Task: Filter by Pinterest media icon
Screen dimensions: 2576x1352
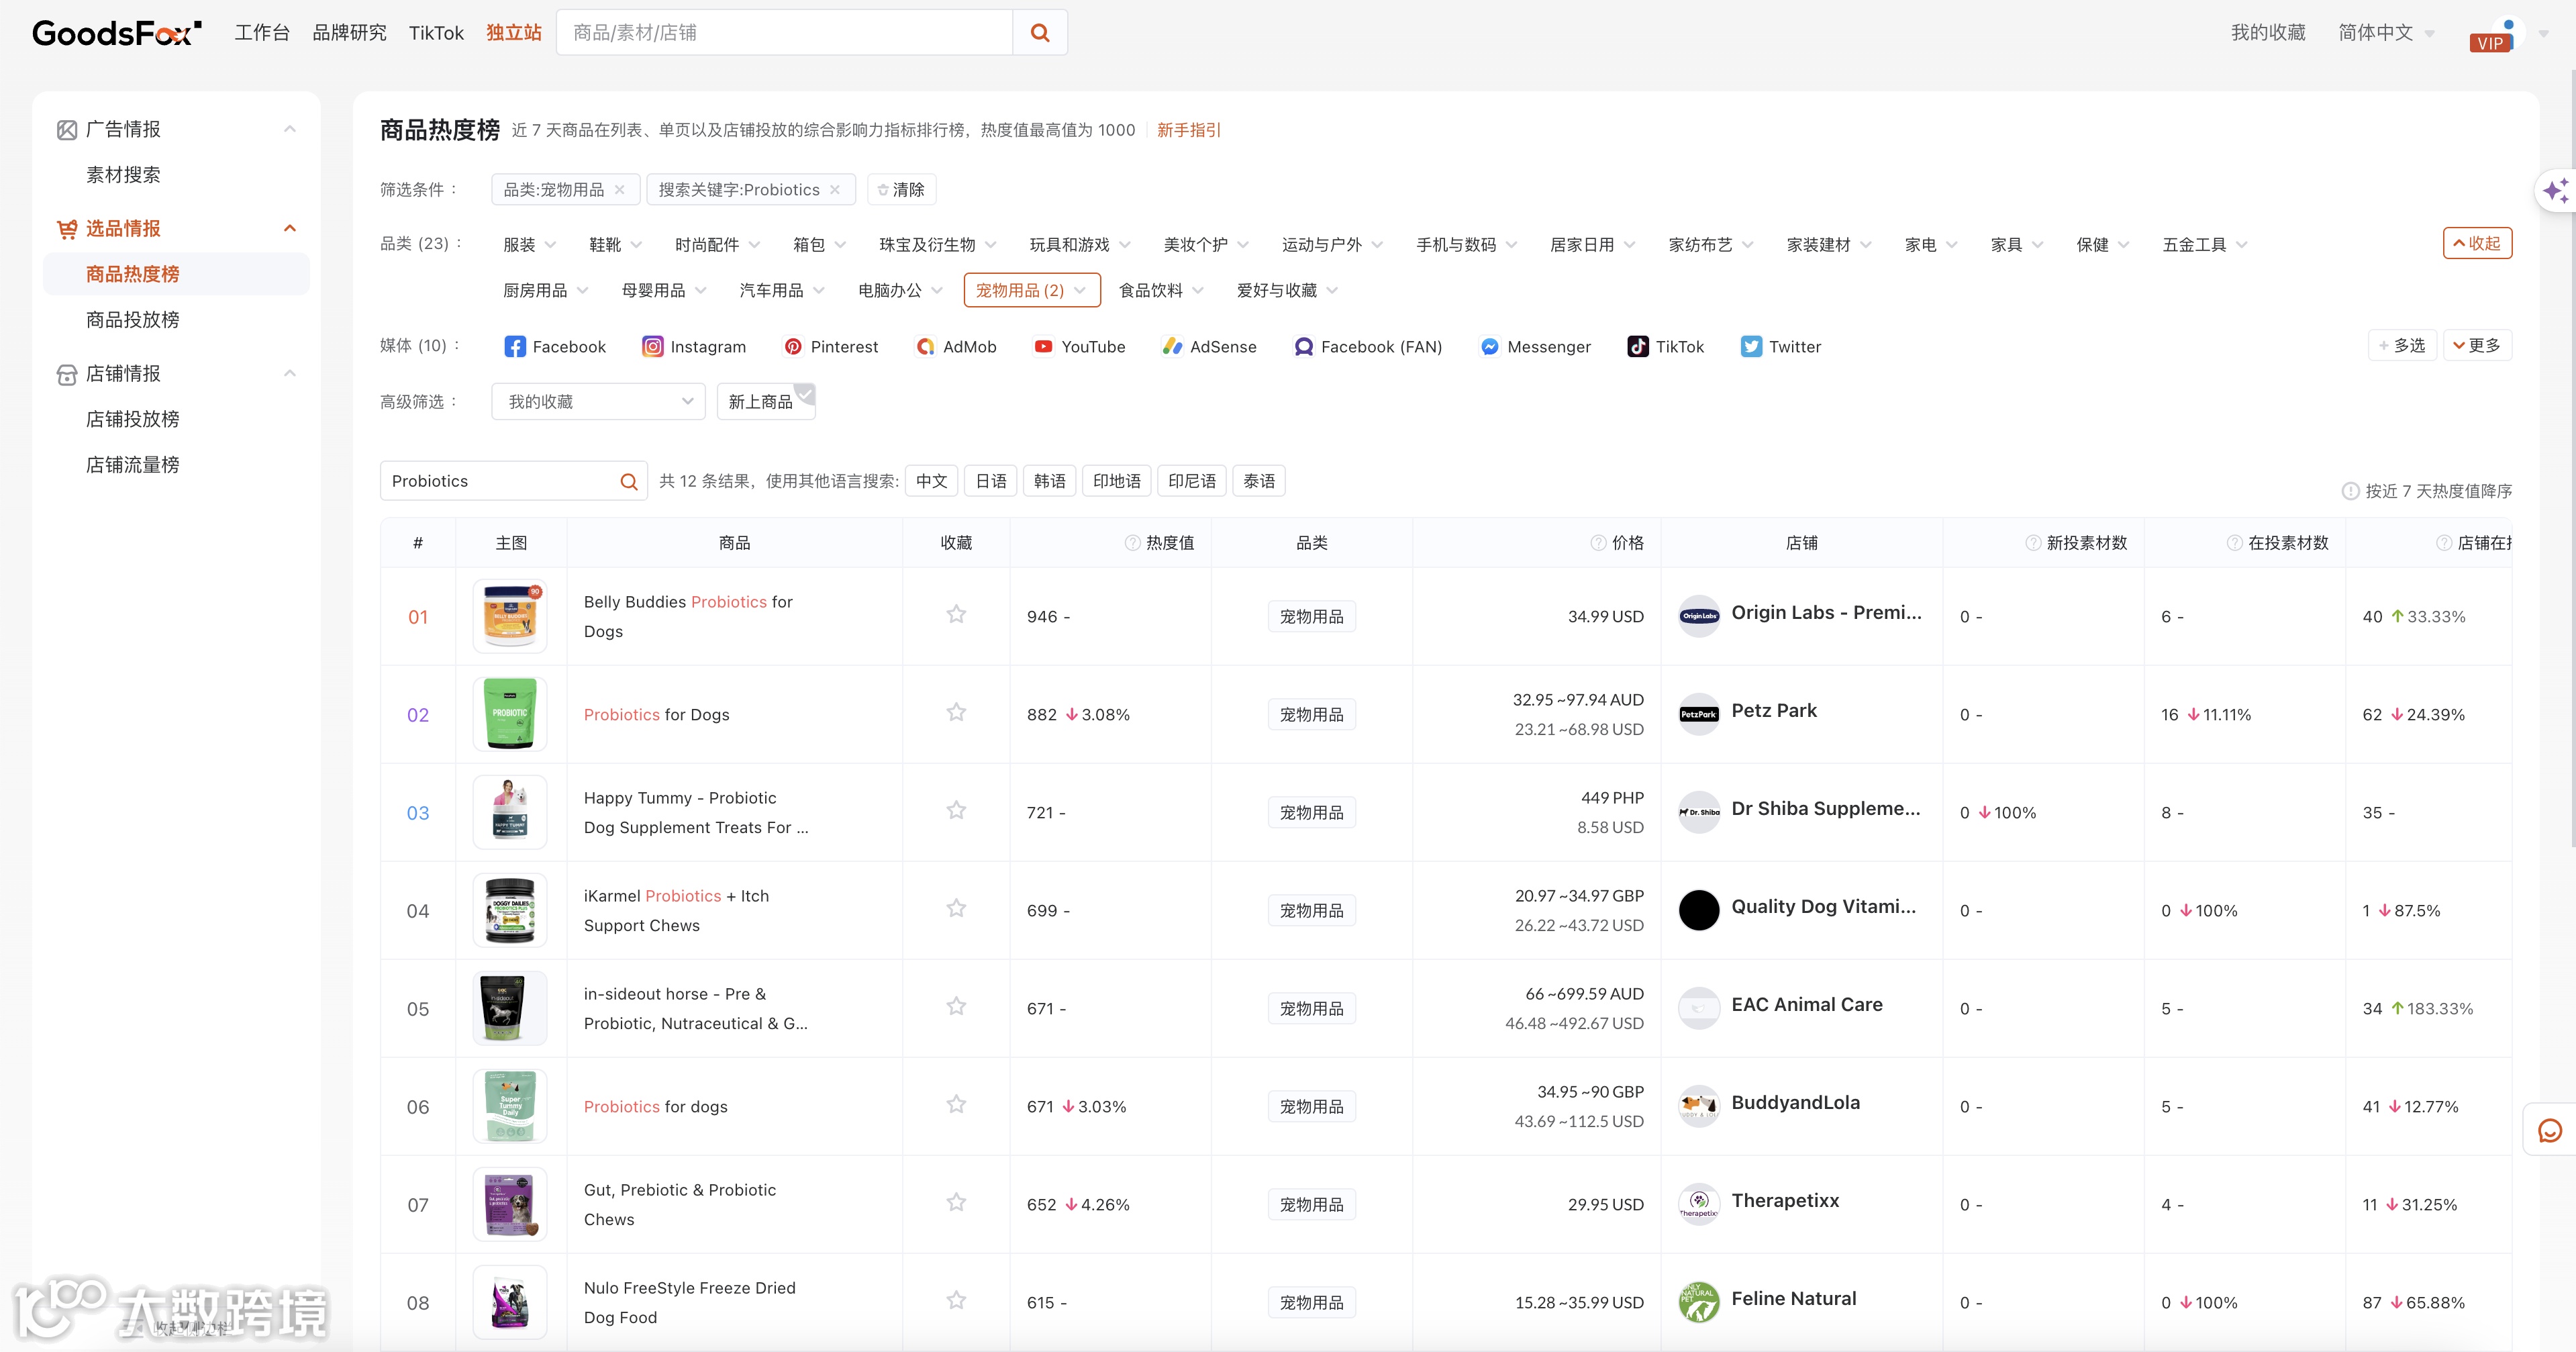Action: click(x=793, y=347)
